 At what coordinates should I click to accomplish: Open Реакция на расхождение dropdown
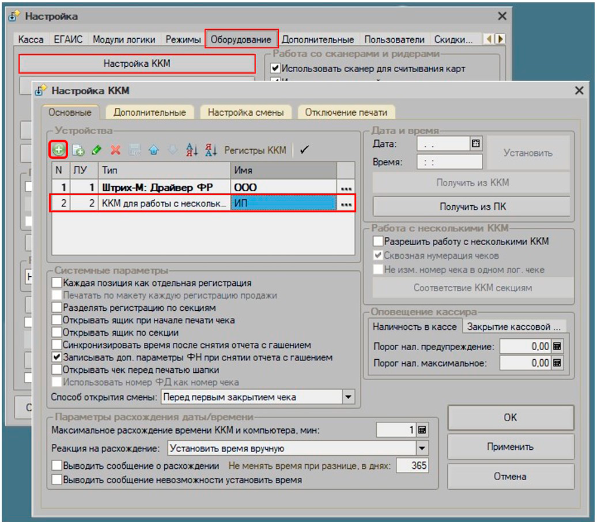click(x=422, y=448)
